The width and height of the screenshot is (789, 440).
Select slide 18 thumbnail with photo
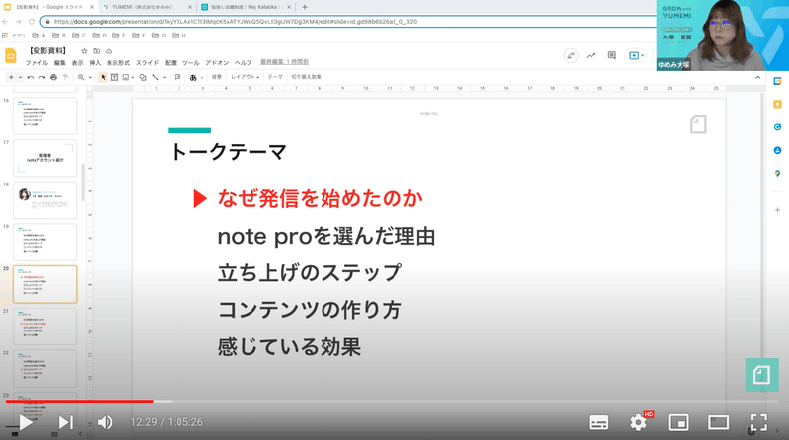[x=44, y=200]
